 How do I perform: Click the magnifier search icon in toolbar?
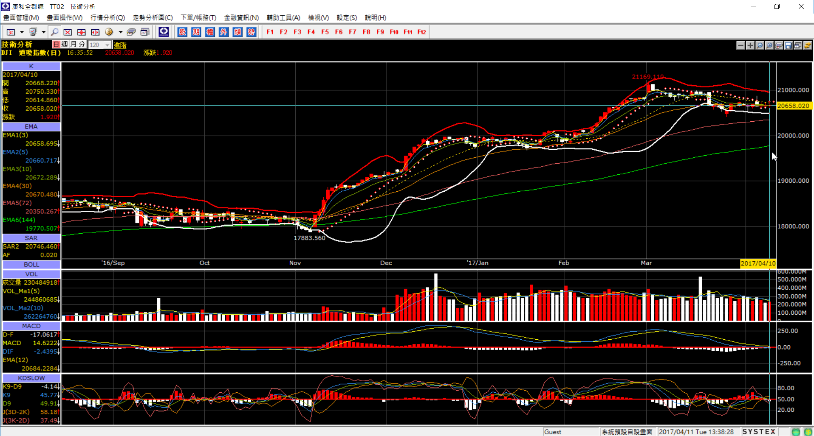point(54,32)
